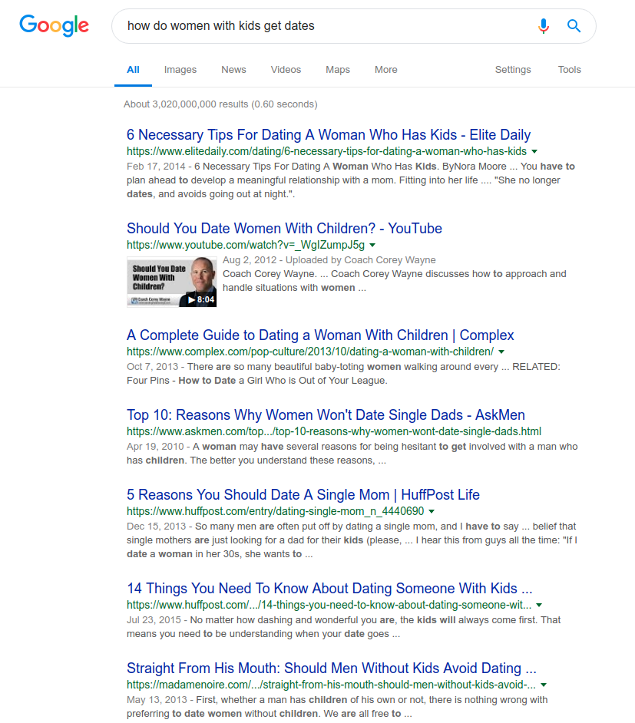Expand dropdown arrow beside elitedaily.com URL
This screenshot has height=723, width=635.
(534, 151)
